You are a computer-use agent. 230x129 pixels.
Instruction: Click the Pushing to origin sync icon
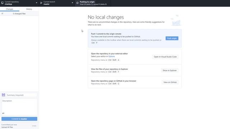coord(78,3)
